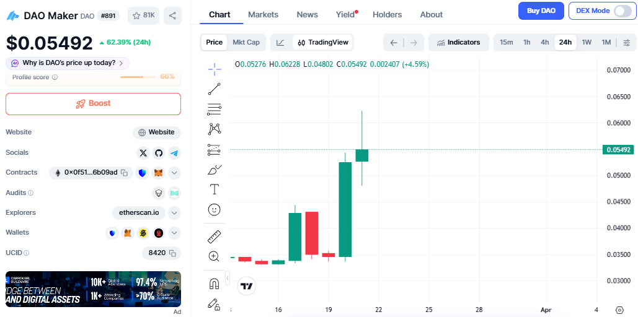Screen dimensions: 638x317
Task: Set chart interval to 4h
Action: (x=545, y=42)
